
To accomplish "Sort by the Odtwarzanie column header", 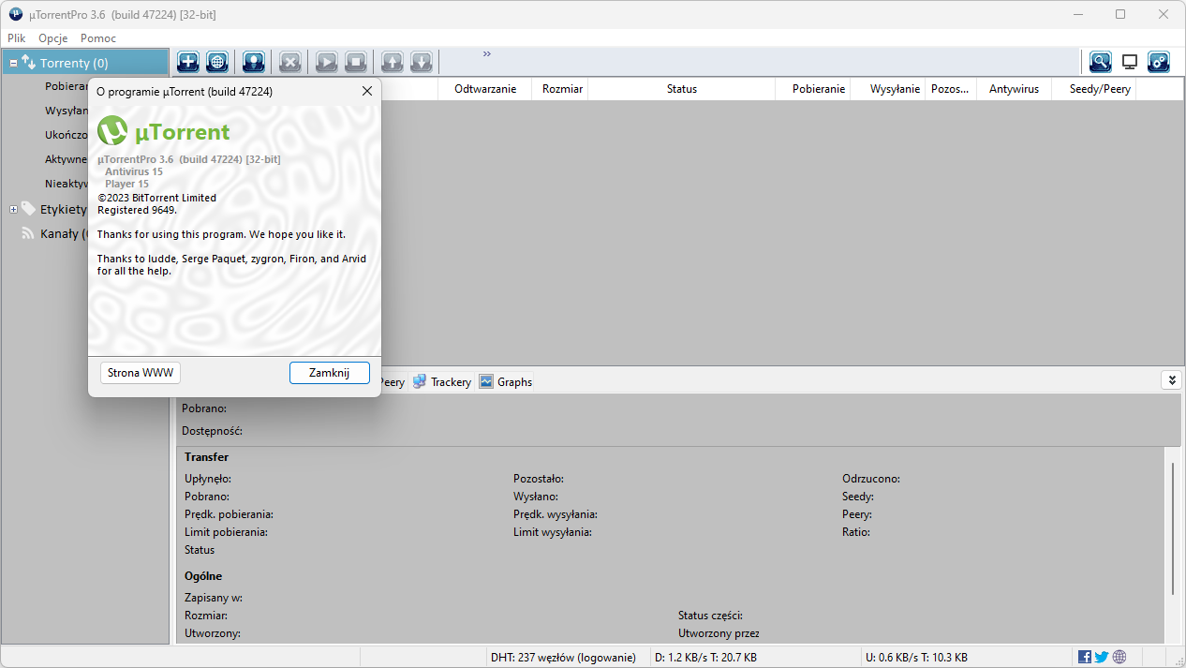I will pos(485,89).
